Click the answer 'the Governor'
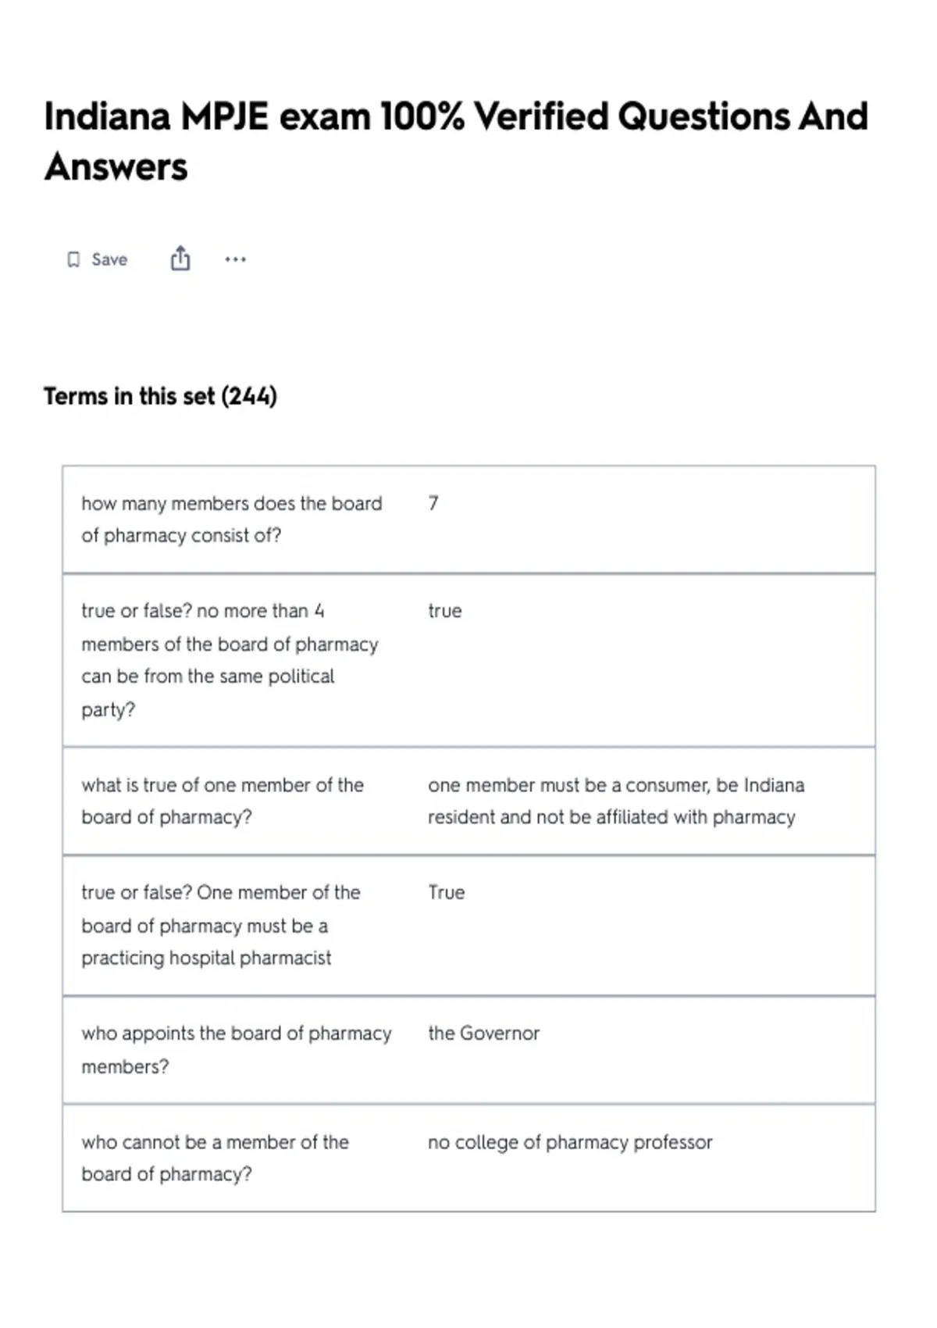The height and width of the screenshot is (1328, 937). (x=483, y=1033)
